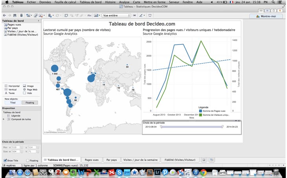Enable the Floating checkbox

(x=27, y=160)
